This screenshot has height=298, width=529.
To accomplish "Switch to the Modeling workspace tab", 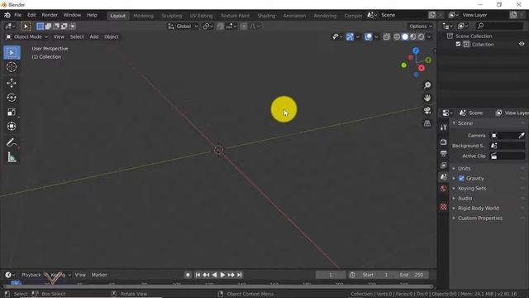I will pyautogui.click(x=143, y=16).
